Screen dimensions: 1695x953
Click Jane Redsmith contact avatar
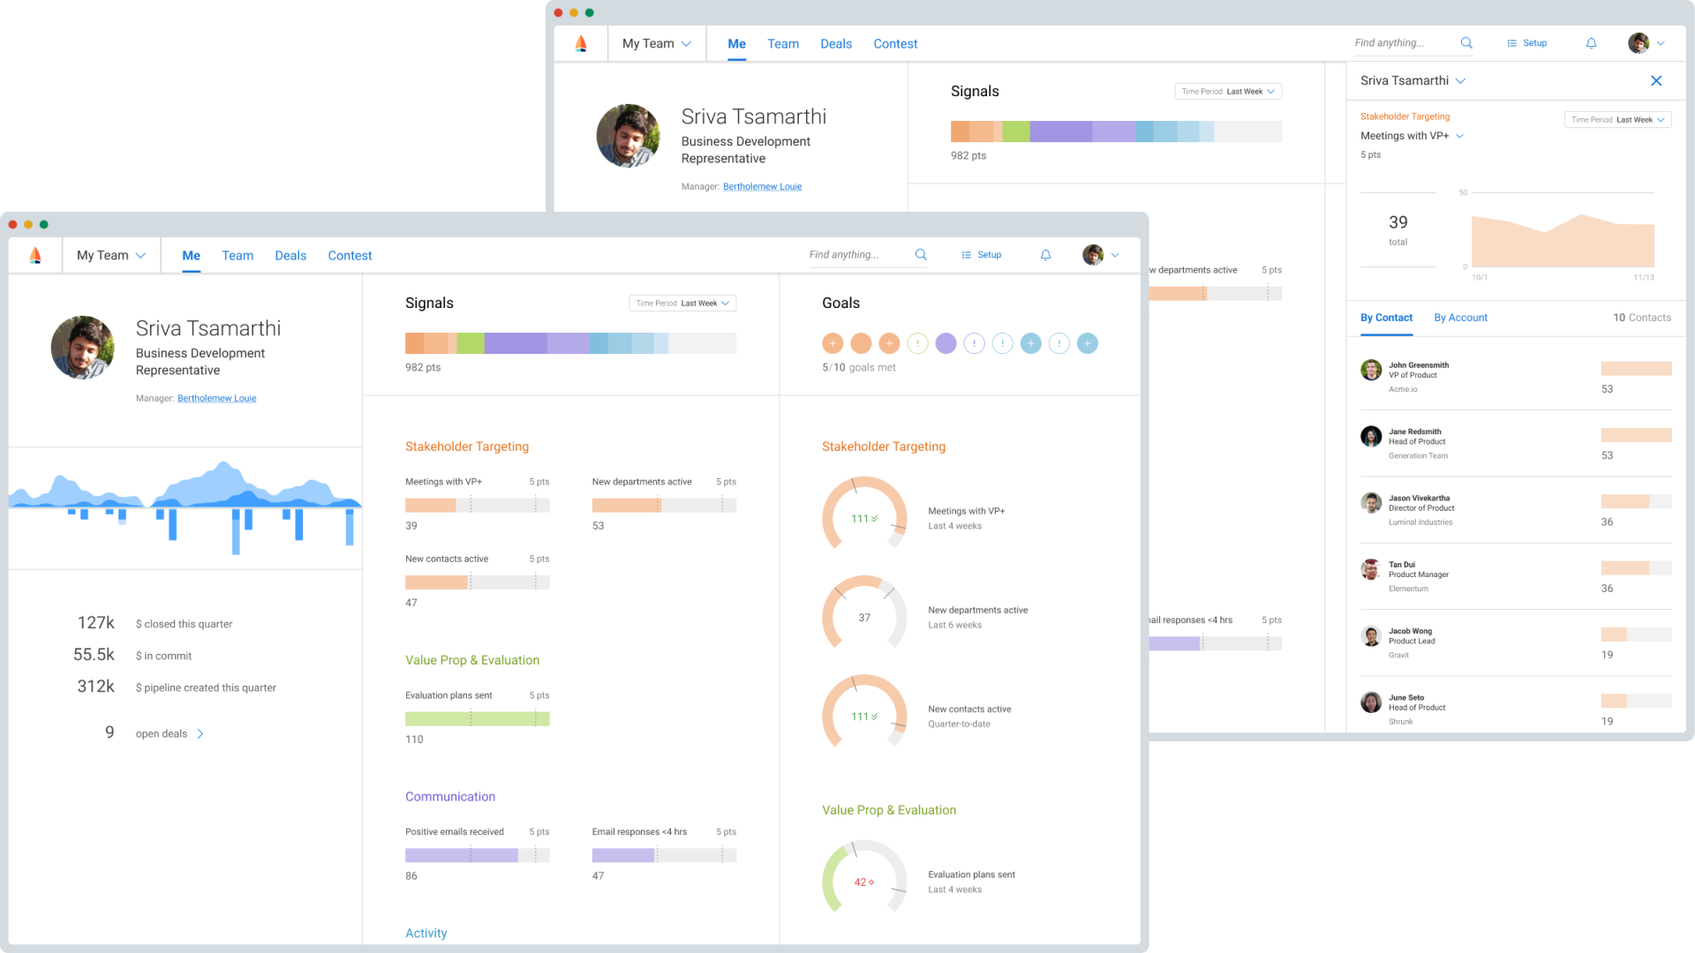pos(1371,436)
